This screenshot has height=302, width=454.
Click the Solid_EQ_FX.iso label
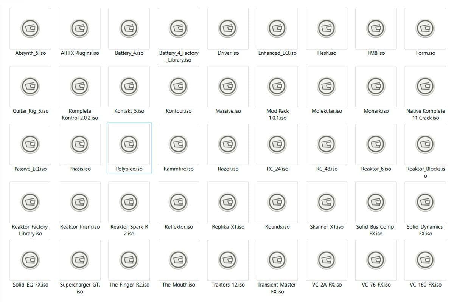tap(31, 285)
